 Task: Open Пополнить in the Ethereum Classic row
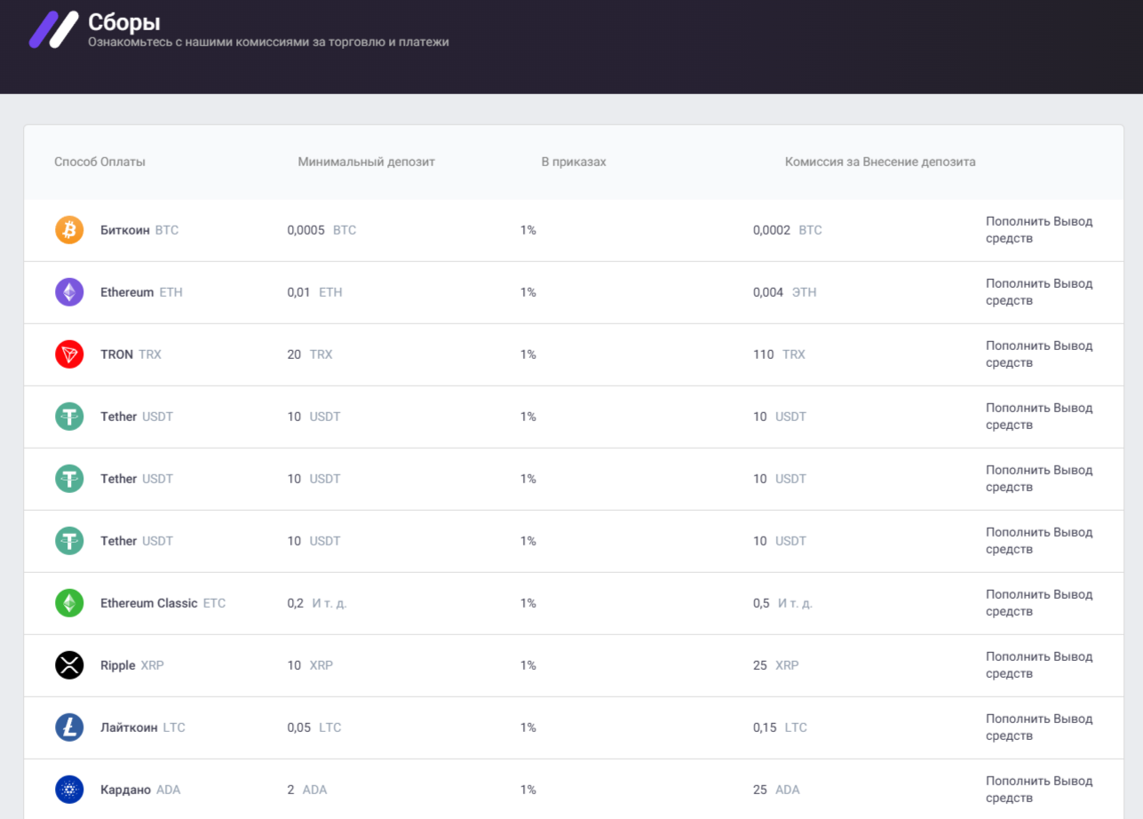tap(1018, 594)
